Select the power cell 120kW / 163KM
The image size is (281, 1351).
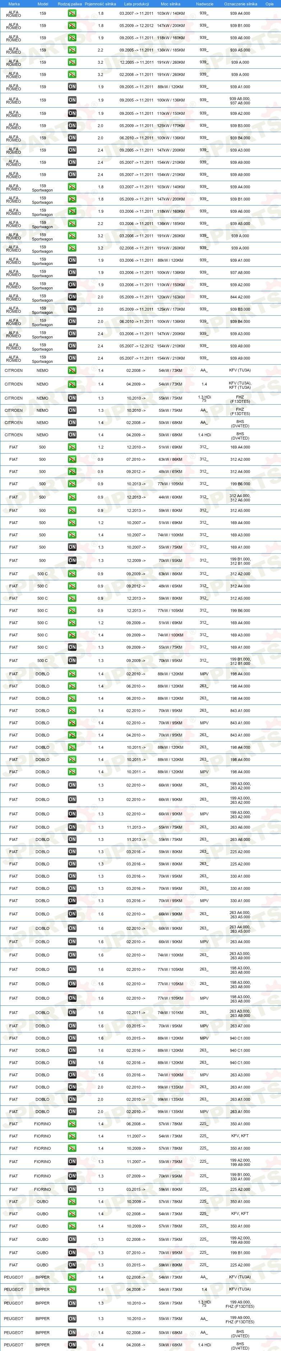pos(171,297)
